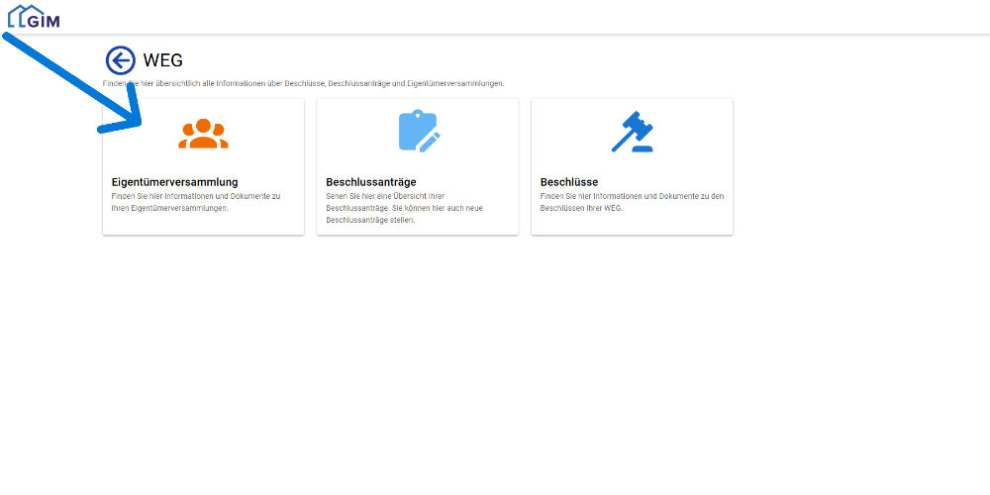Select the 'Ihren Eigentümerversammlungen.' text line
The height and width of the screenshot is (495, 990).
[169, 208]
